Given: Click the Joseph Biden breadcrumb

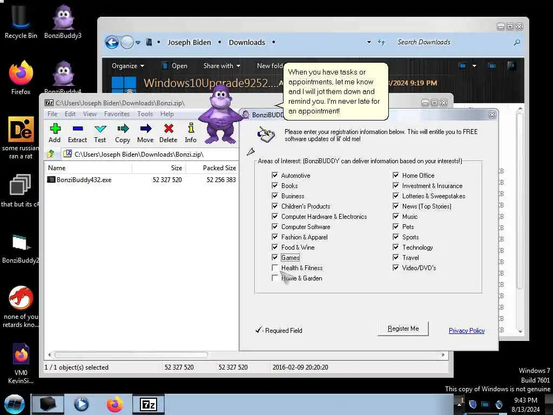Looking at the screenshot, I should (189, 42).
